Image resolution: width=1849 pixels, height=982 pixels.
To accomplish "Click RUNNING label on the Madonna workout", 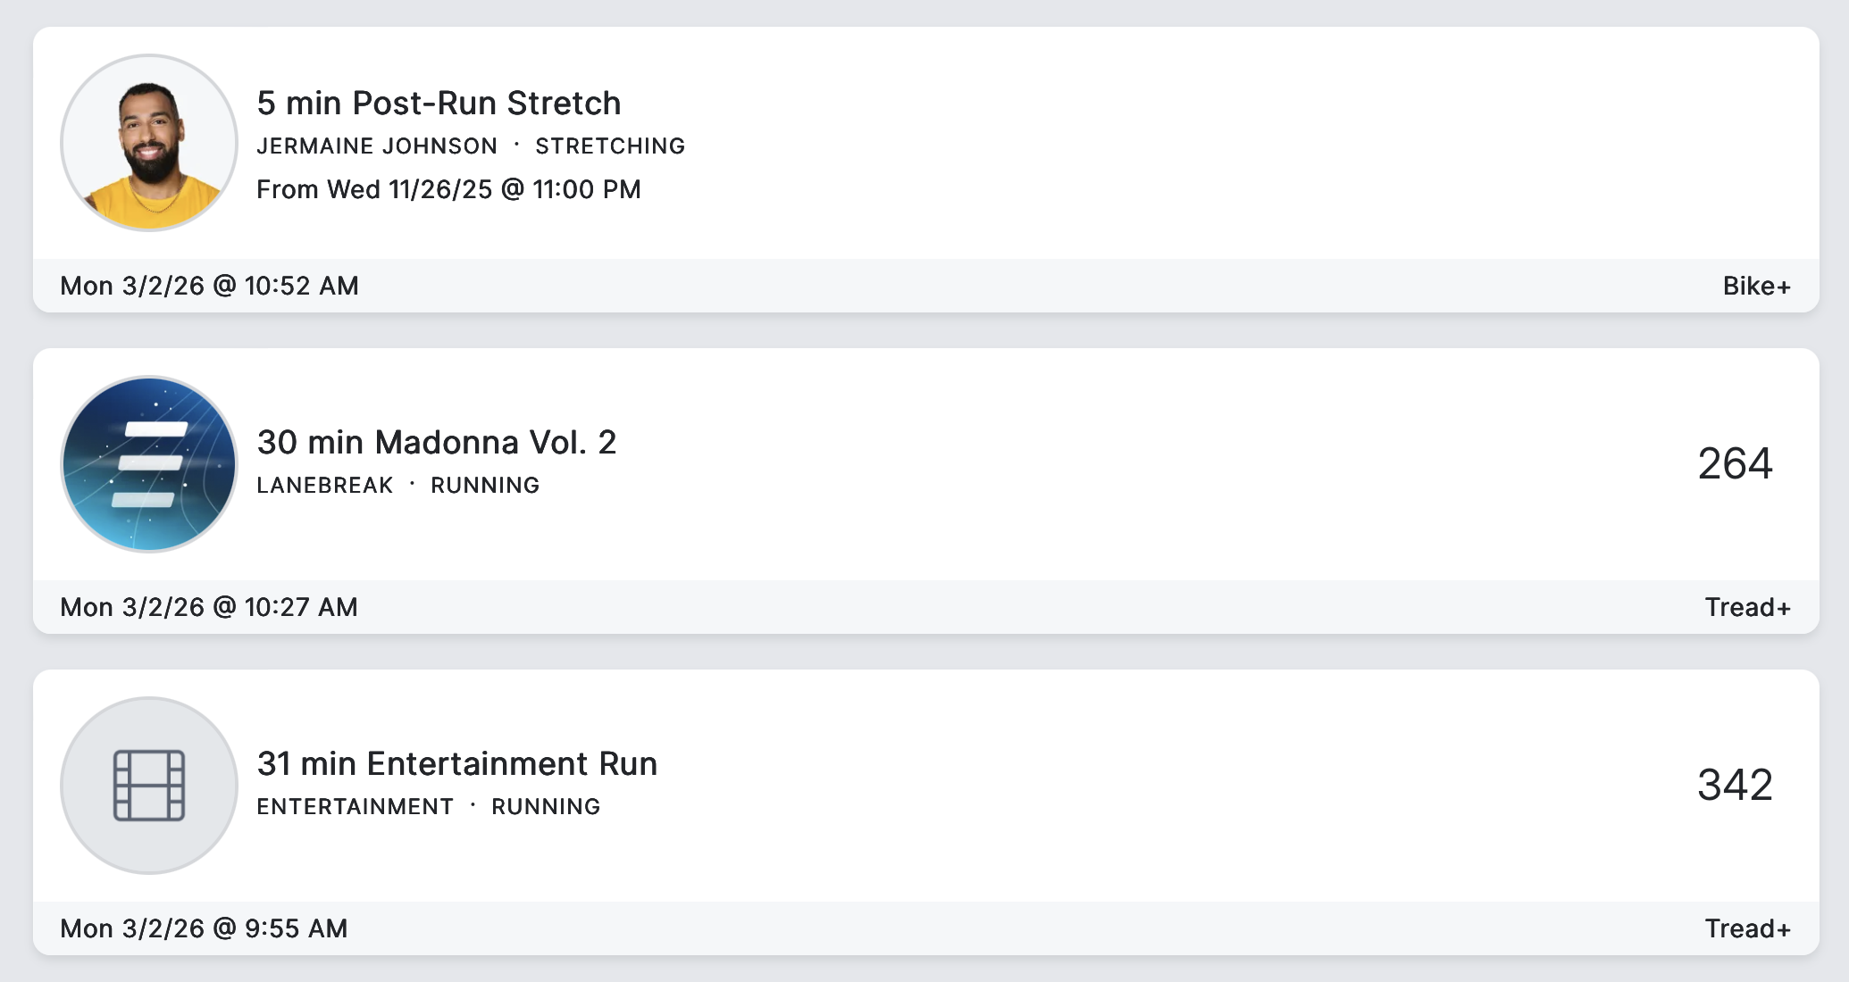I will click(x=485, y=486).
